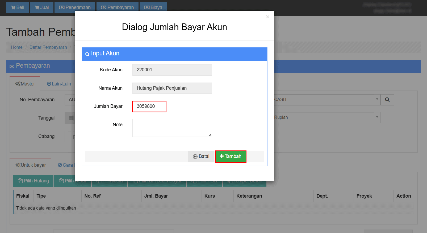Go to Home breadcrumb link
The image size is (427, 233).
tap(17, 47)
